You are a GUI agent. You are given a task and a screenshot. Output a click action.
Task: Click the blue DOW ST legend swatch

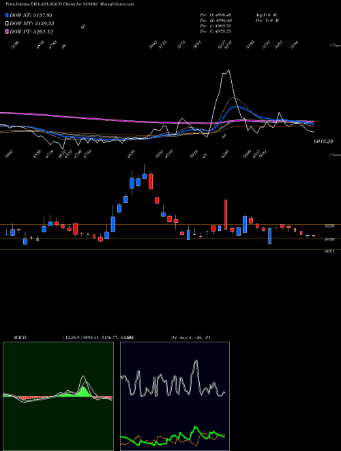coord(8,15)
